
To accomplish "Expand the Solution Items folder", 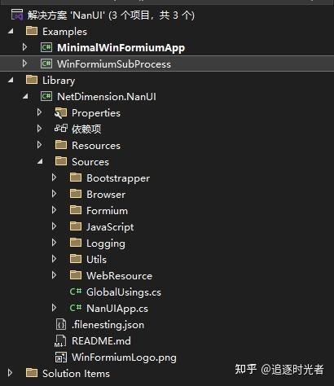I will click(11, 373).
